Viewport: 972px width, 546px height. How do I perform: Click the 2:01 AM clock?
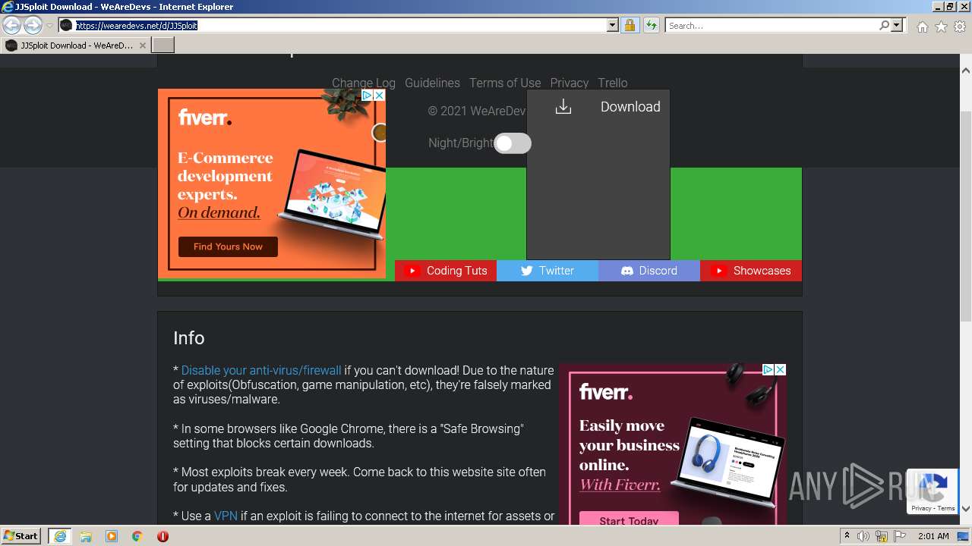(x=933, y=536)
